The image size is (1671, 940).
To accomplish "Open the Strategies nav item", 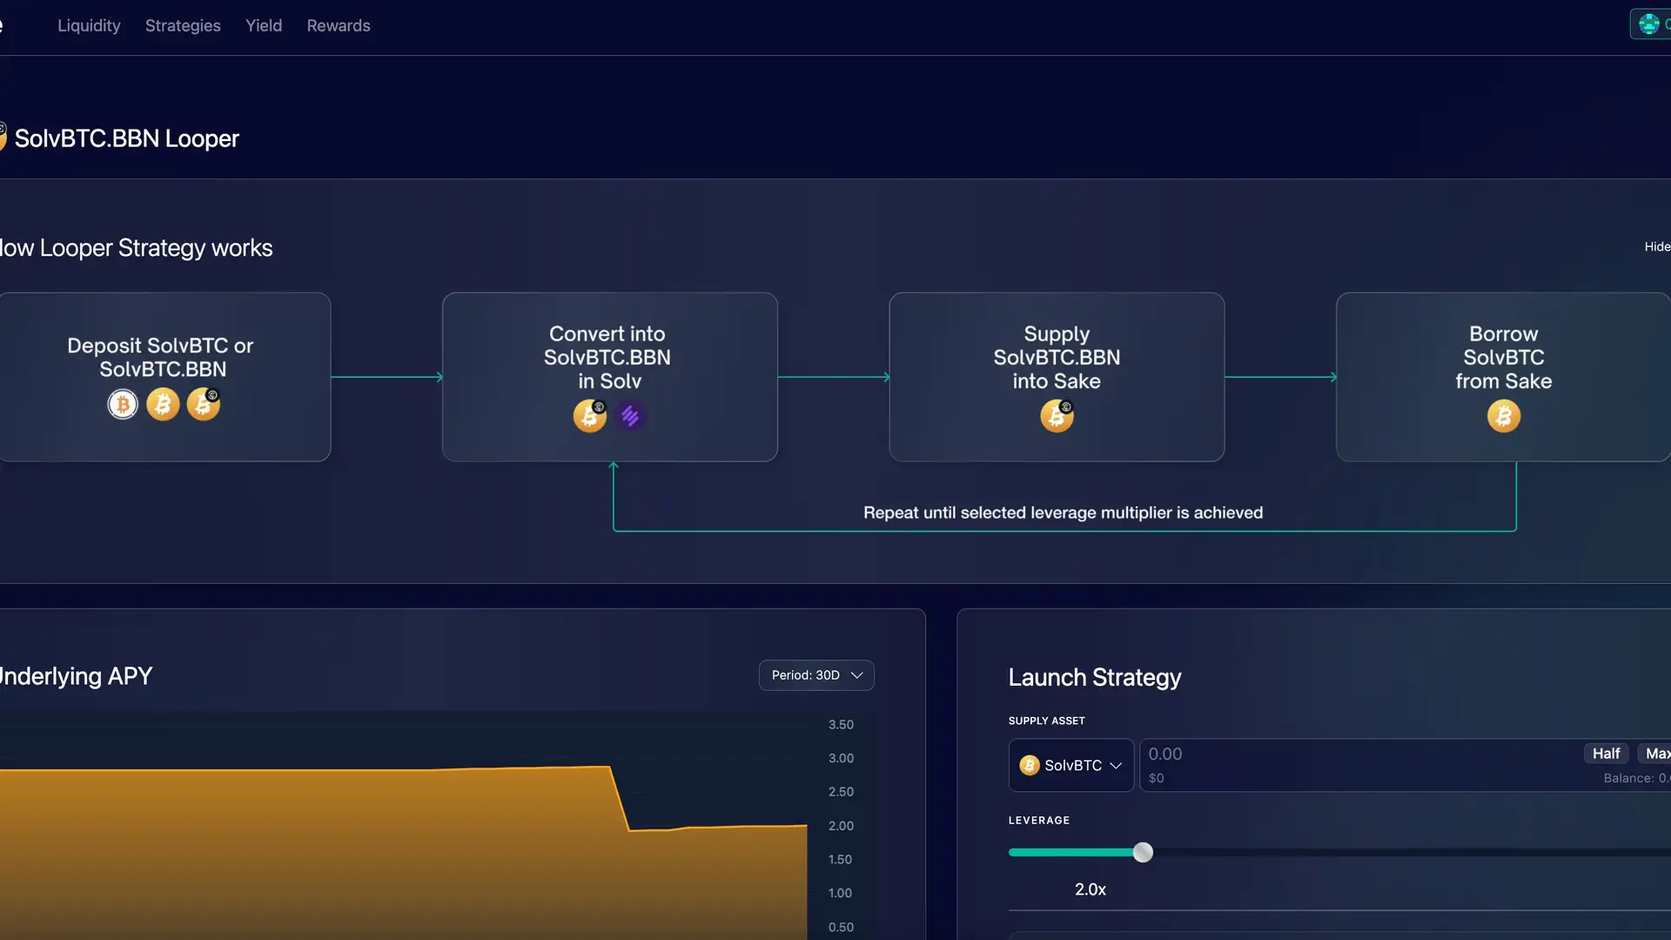I will pos(183,26).
